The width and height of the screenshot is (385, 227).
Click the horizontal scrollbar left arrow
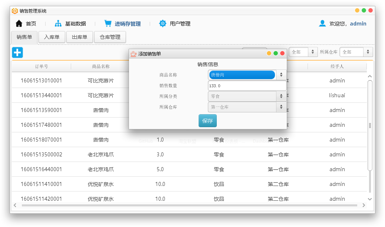[15, 205]
